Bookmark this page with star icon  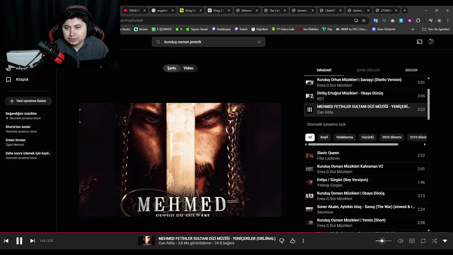364,21
